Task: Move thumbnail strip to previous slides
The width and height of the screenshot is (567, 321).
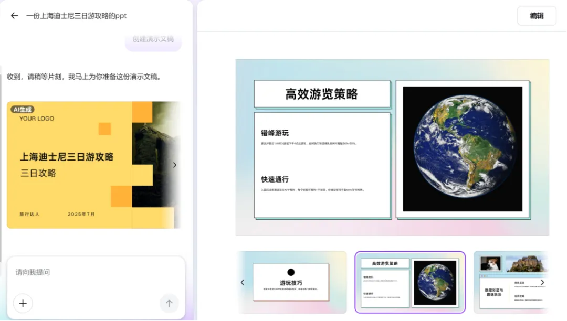Action: 243,282
